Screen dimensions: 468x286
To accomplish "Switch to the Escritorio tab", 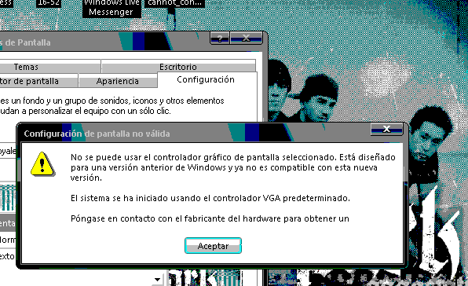I will 178,66.
